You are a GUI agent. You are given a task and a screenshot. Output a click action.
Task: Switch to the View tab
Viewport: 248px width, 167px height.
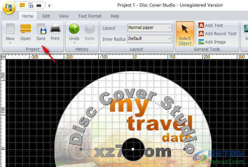pos(64,16)
